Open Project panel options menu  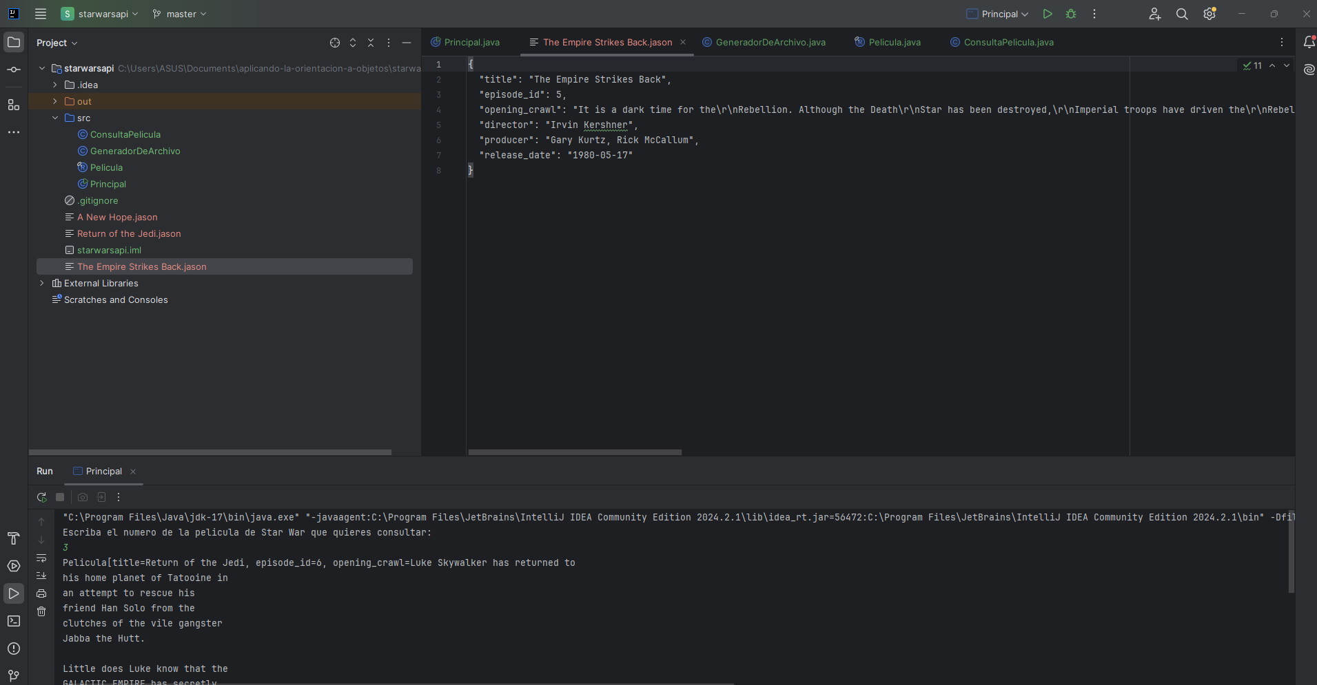click(389, 43)
